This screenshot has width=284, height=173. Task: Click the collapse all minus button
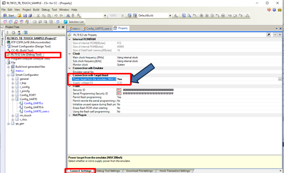tap(275, 35)
